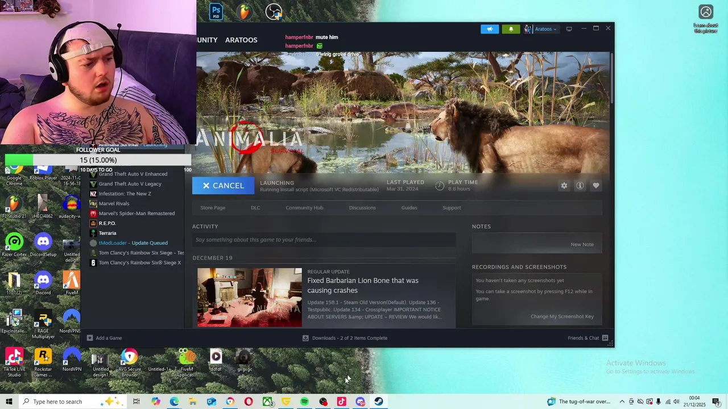Click Add a Game
This screenshot has width=728, height=409.
point(104,338)
